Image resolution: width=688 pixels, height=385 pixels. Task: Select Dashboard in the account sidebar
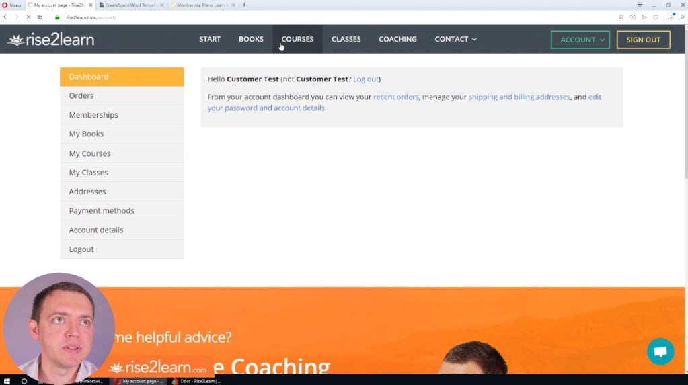tap(122, 77)
